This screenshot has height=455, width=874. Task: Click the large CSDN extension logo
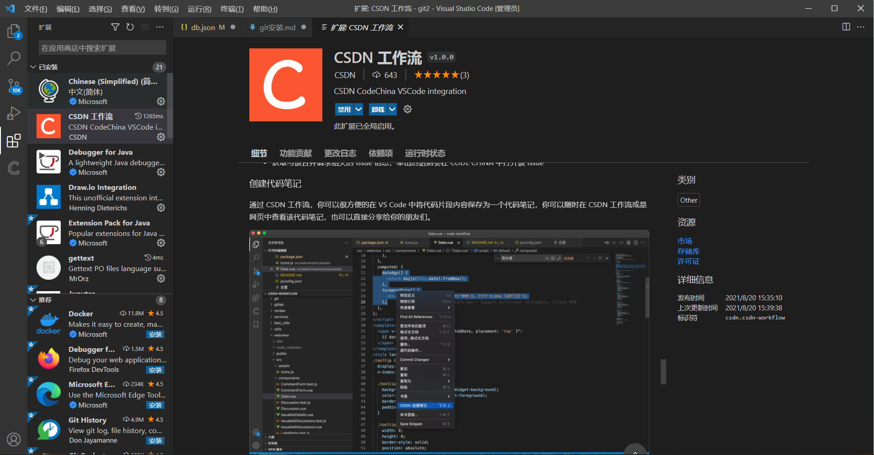click(286, 85)
